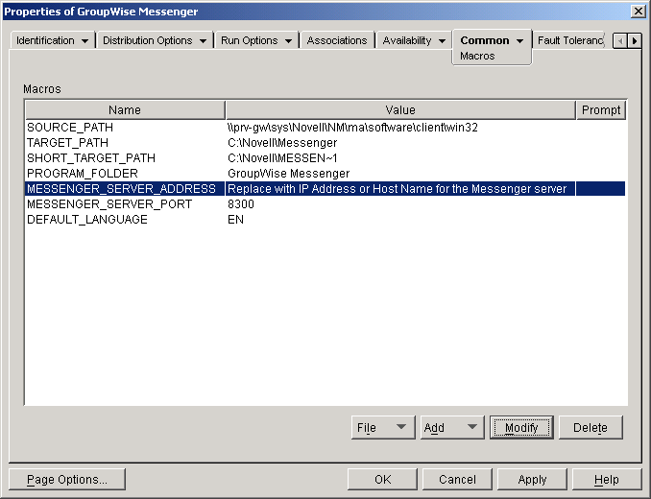651x499 pixels.
Task: Click the Macros sub-page label under Common
Action: tap(477, 56)
